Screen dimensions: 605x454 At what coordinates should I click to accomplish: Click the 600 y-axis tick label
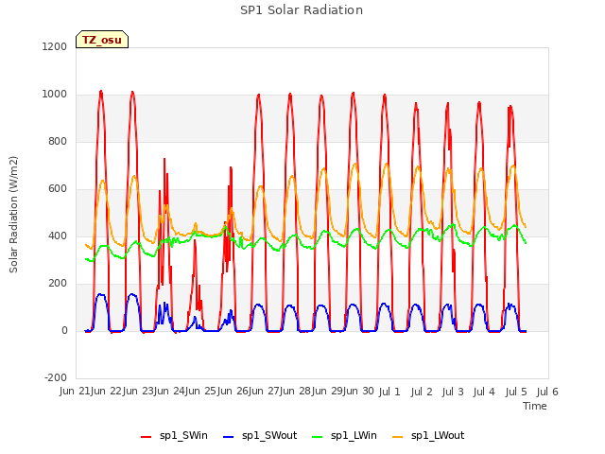click(58, 189)
